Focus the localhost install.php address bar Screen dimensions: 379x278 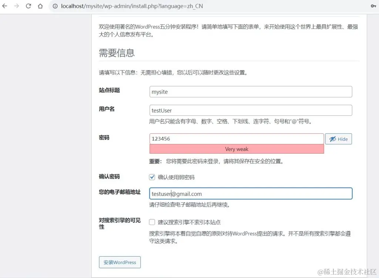[x=132, y=6]
